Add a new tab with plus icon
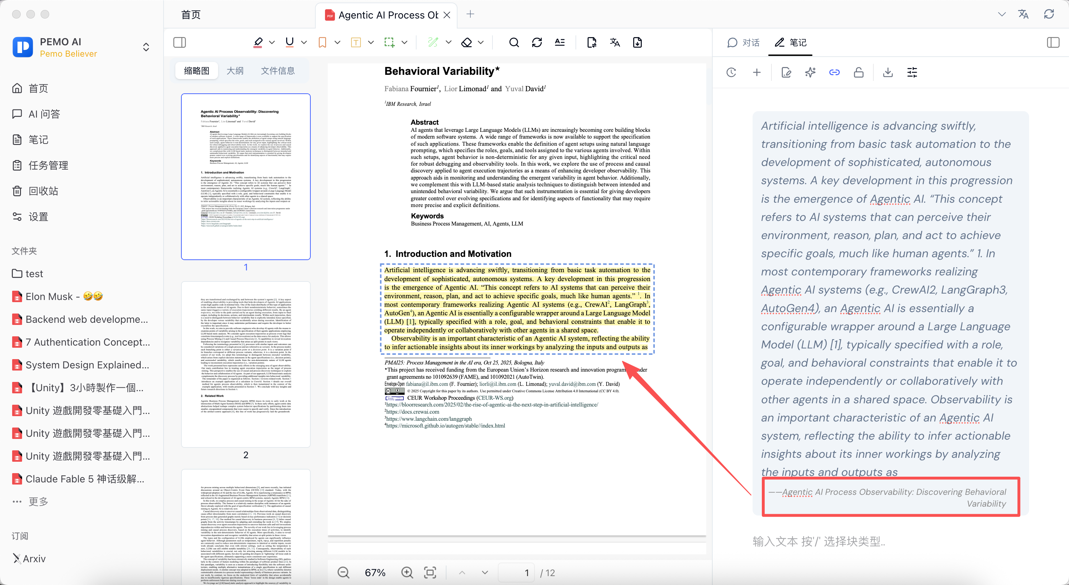The image size is (1069, 585). point(470,14)
